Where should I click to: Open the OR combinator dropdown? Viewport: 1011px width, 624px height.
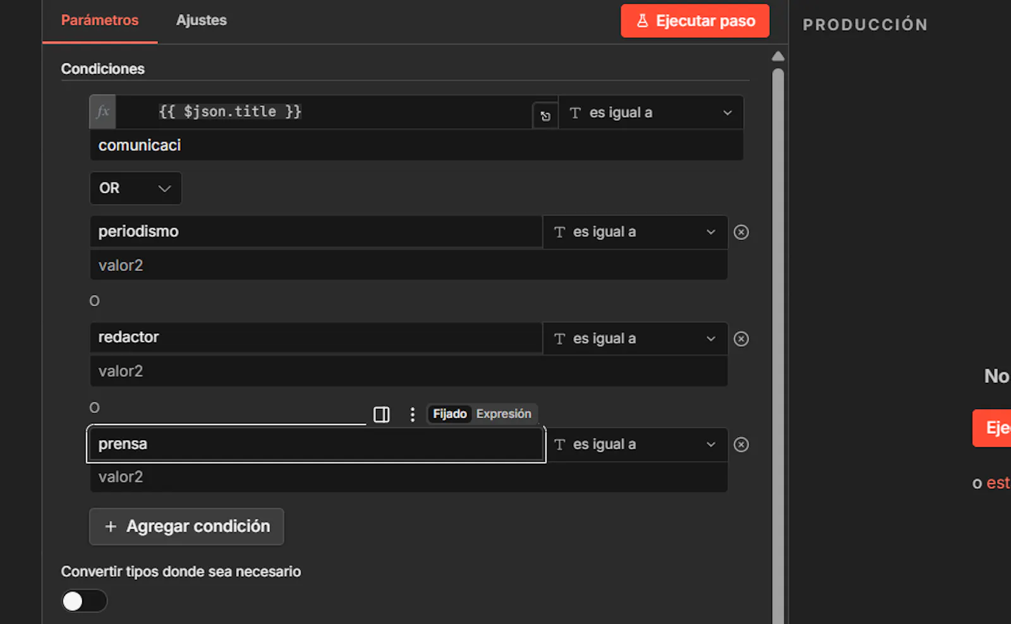click(135, 188)
